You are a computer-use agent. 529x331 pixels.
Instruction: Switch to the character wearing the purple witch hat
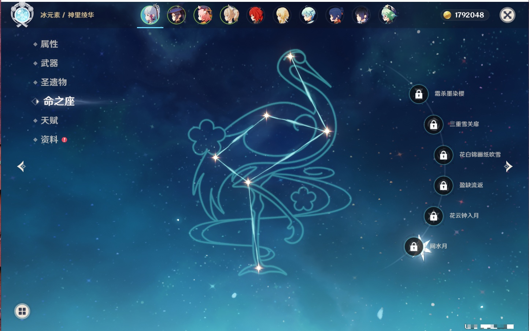[177, 15]
